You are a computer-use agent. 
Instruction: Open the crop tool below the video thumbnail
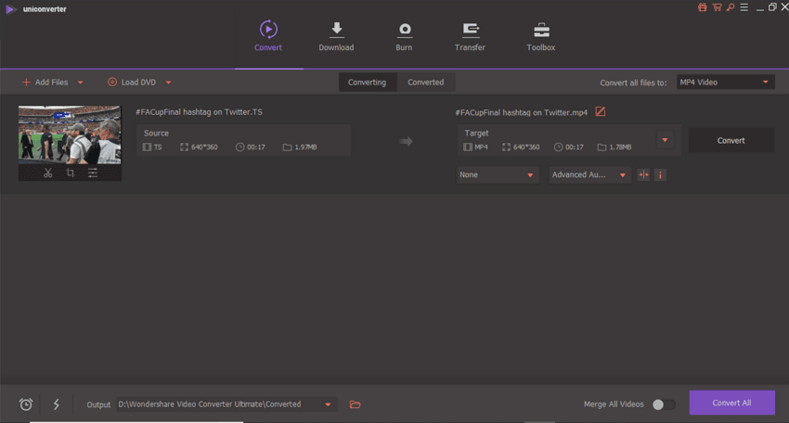[x=71, y=173]
